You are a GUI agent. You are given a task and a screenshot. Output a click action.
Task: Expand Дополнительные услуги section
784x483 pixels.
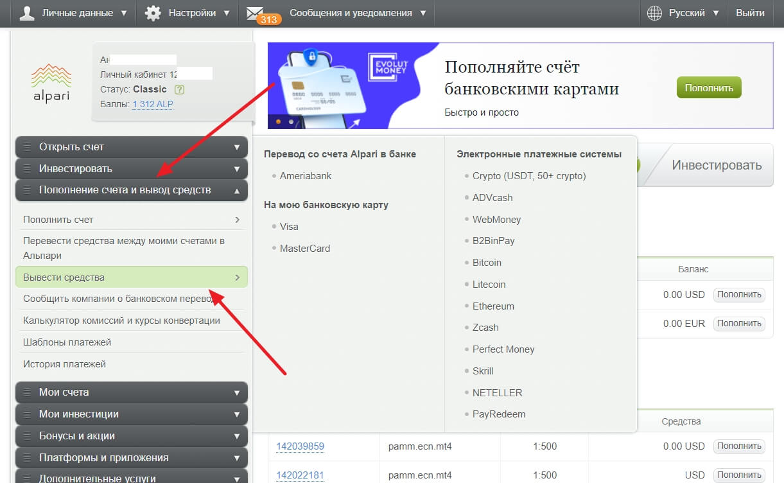pos(132,477)
